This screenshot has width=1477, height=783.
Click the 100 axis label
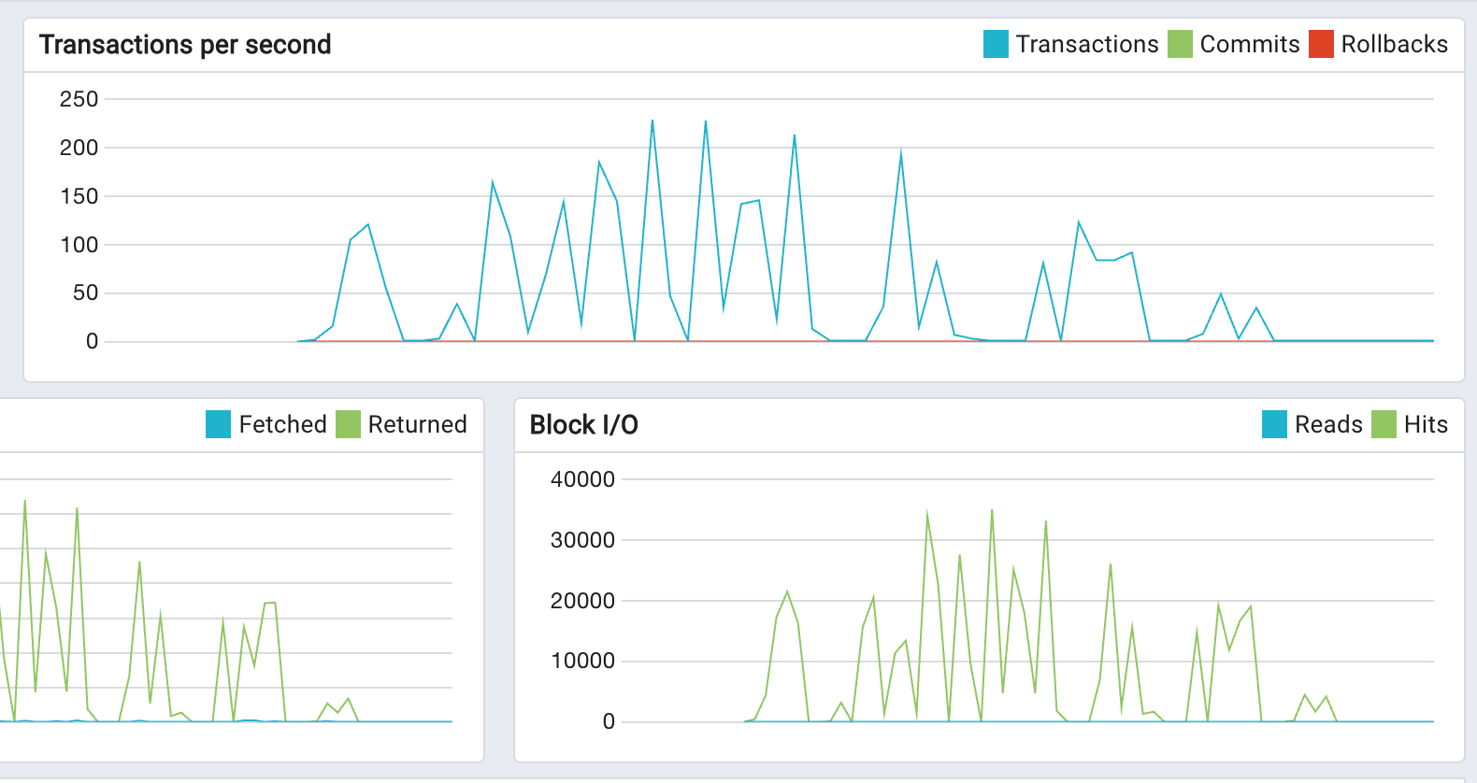[79, 245]
